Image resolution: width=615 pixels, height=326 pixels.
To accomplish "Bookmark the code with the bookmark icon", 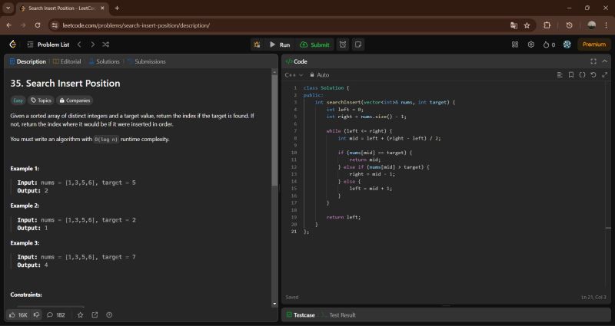I will click(570, 75).
